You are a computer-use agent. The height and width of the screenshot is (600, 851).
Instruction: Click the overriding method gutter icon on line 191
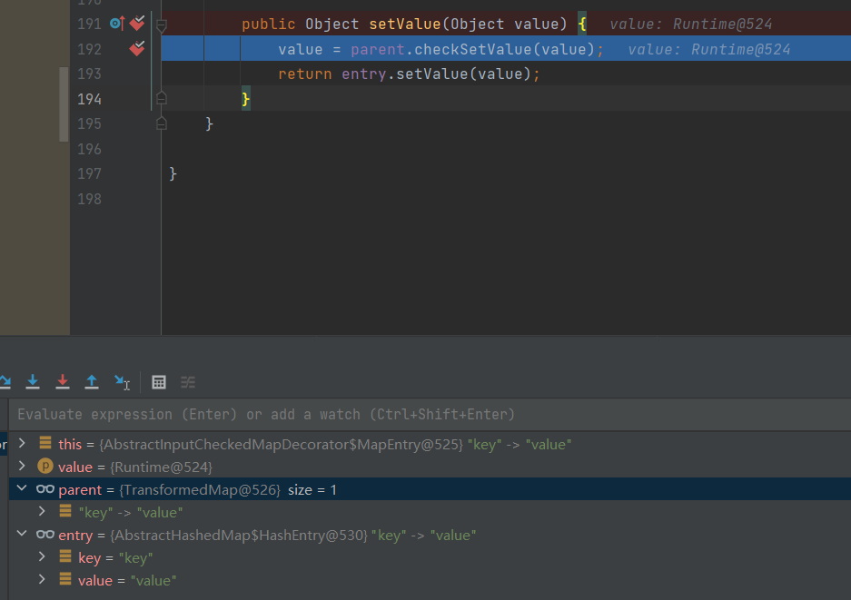(x=117, y=24)
